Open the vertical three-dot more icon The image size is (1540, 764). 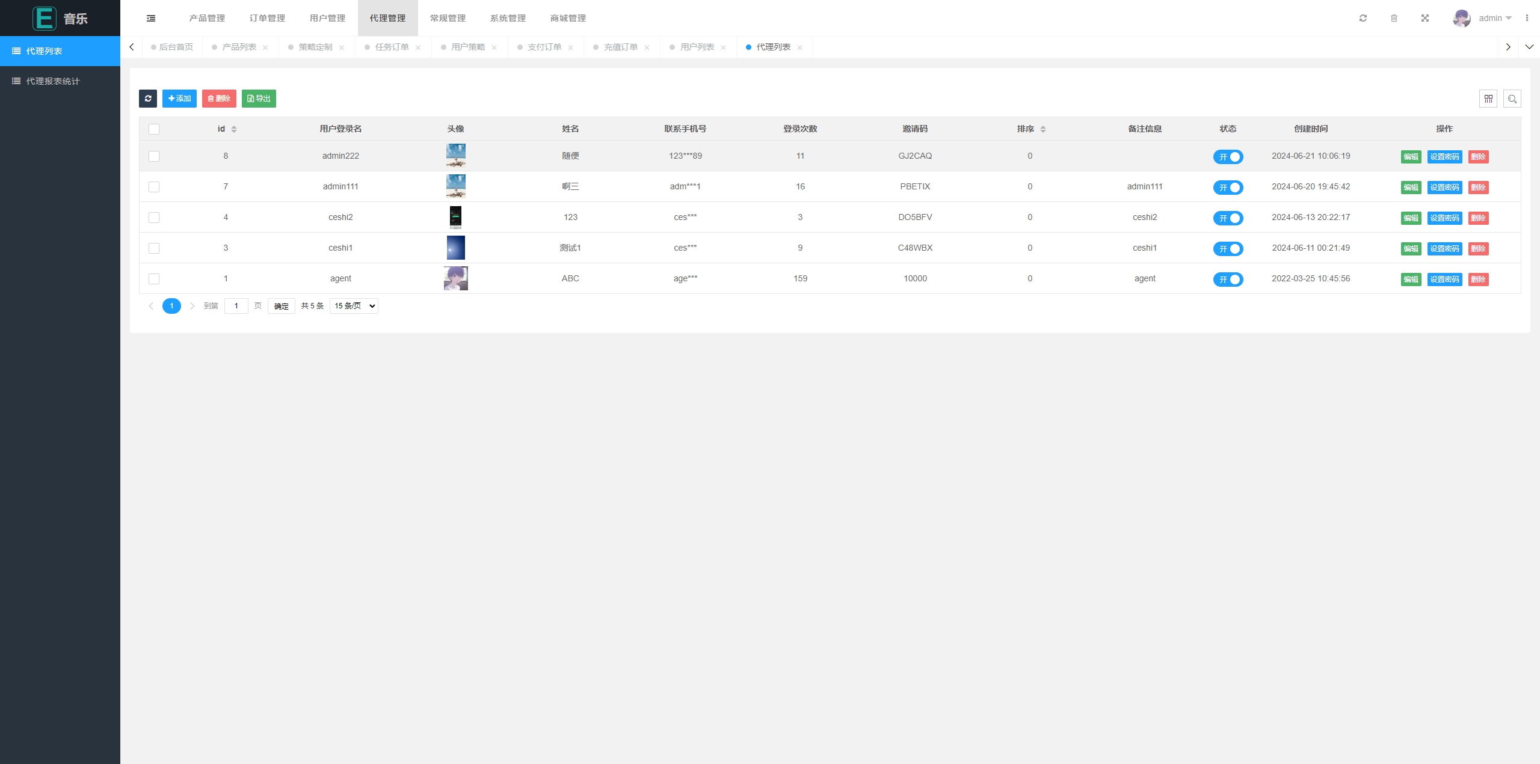1527,18
